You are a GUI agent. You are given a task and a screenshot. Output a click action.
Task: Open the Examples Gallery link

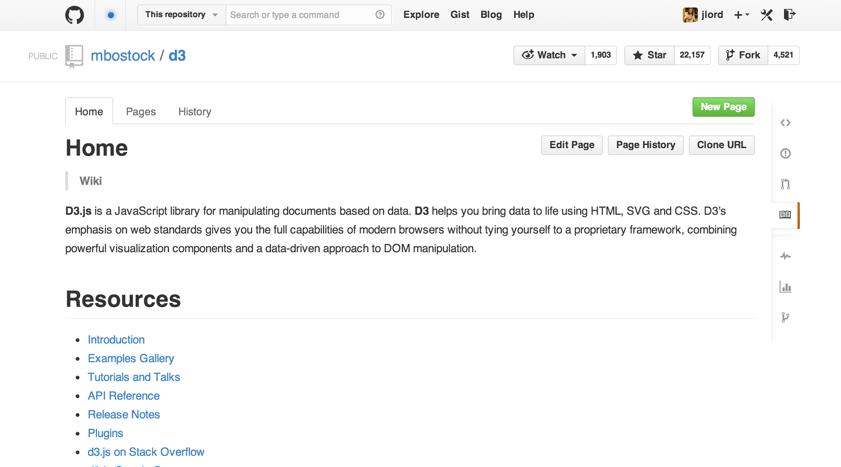(131, 358)
